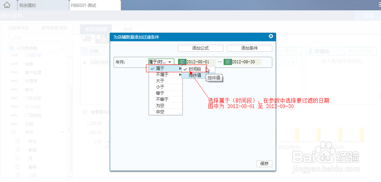Viewport: 381px width, 182px height.
Task: Choose 大于 in the condition menu
Action: pyautogui.click(x=165, y=81)
